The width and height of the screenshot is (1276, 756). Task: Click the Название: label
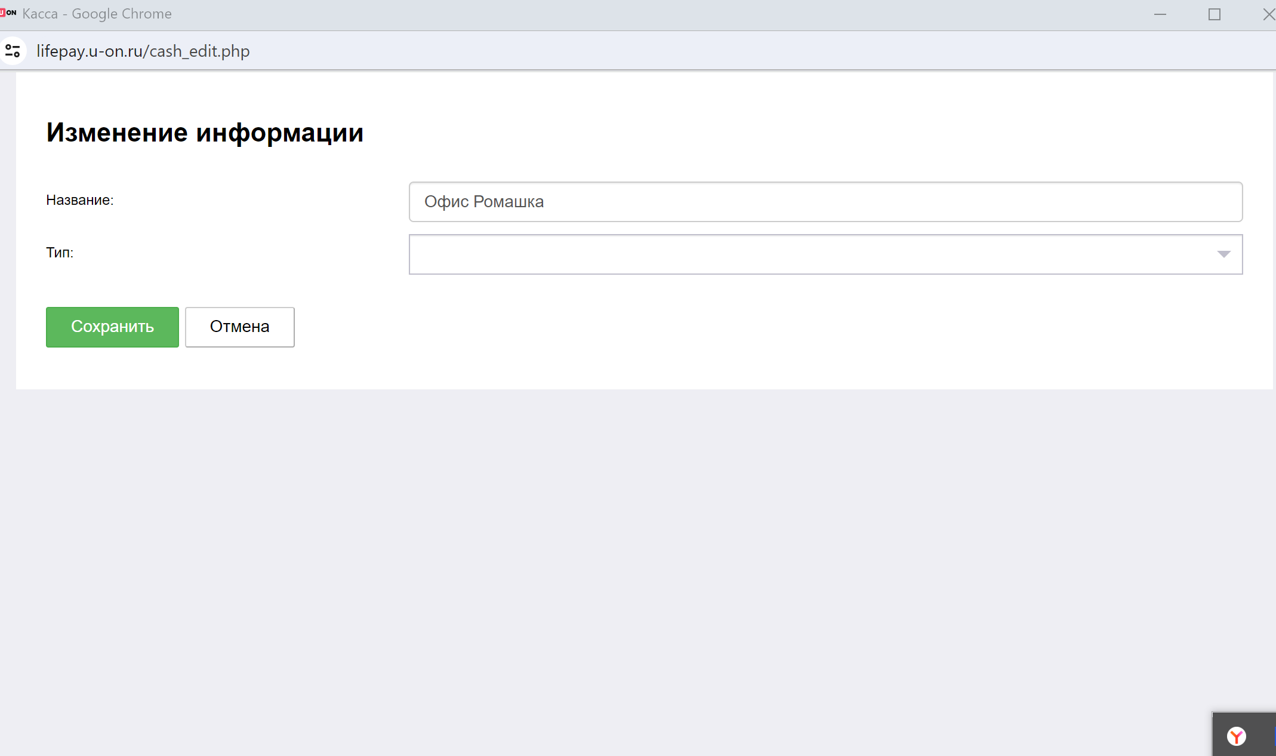tap(80, 200)
